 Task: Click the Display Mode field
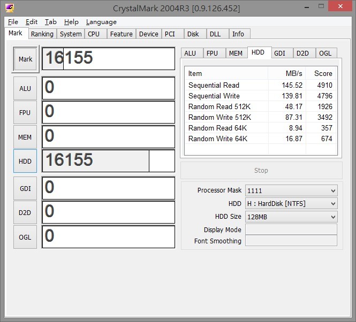291,229
